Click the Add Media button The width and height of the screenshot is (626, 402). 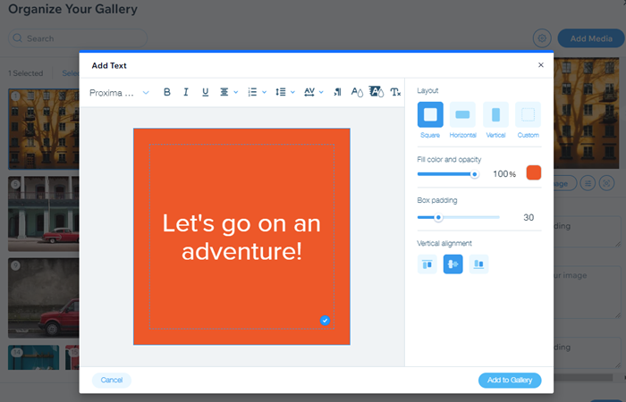coord(591,38)
